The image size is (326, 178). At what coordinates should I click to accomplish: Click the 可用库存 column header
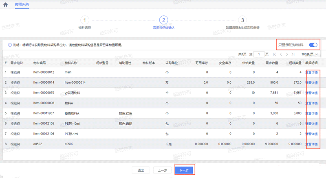[x=202, y=63]
